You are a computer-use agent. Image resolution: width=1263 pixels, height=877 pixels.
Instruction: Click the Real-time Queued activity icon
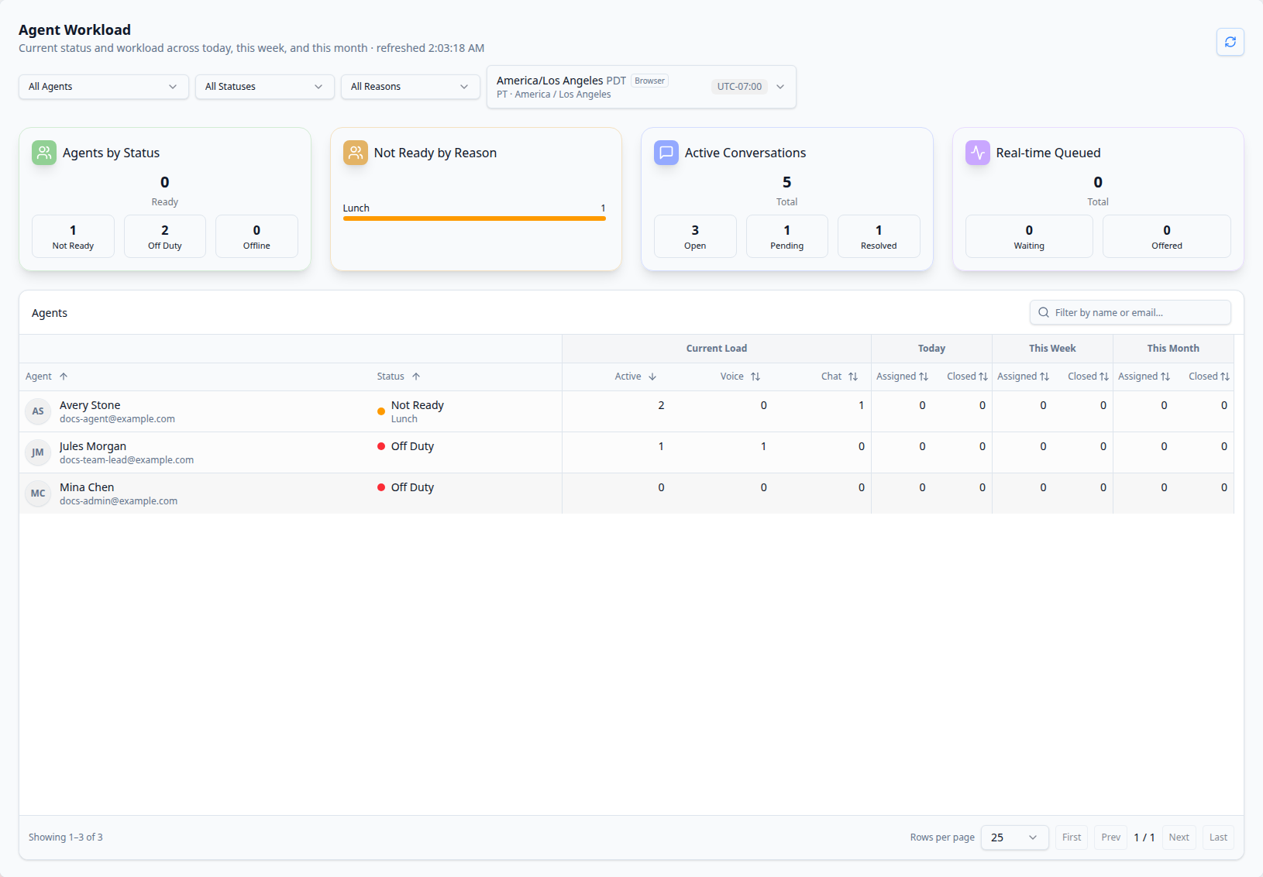click(978, 153)
